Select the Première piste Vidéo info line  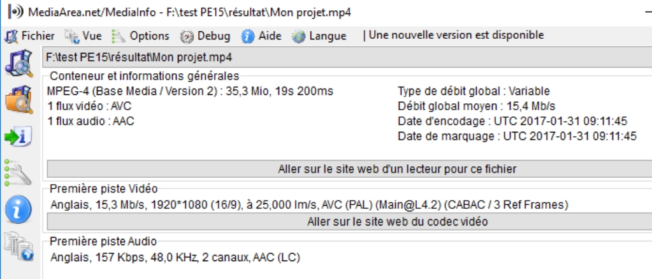309,204
